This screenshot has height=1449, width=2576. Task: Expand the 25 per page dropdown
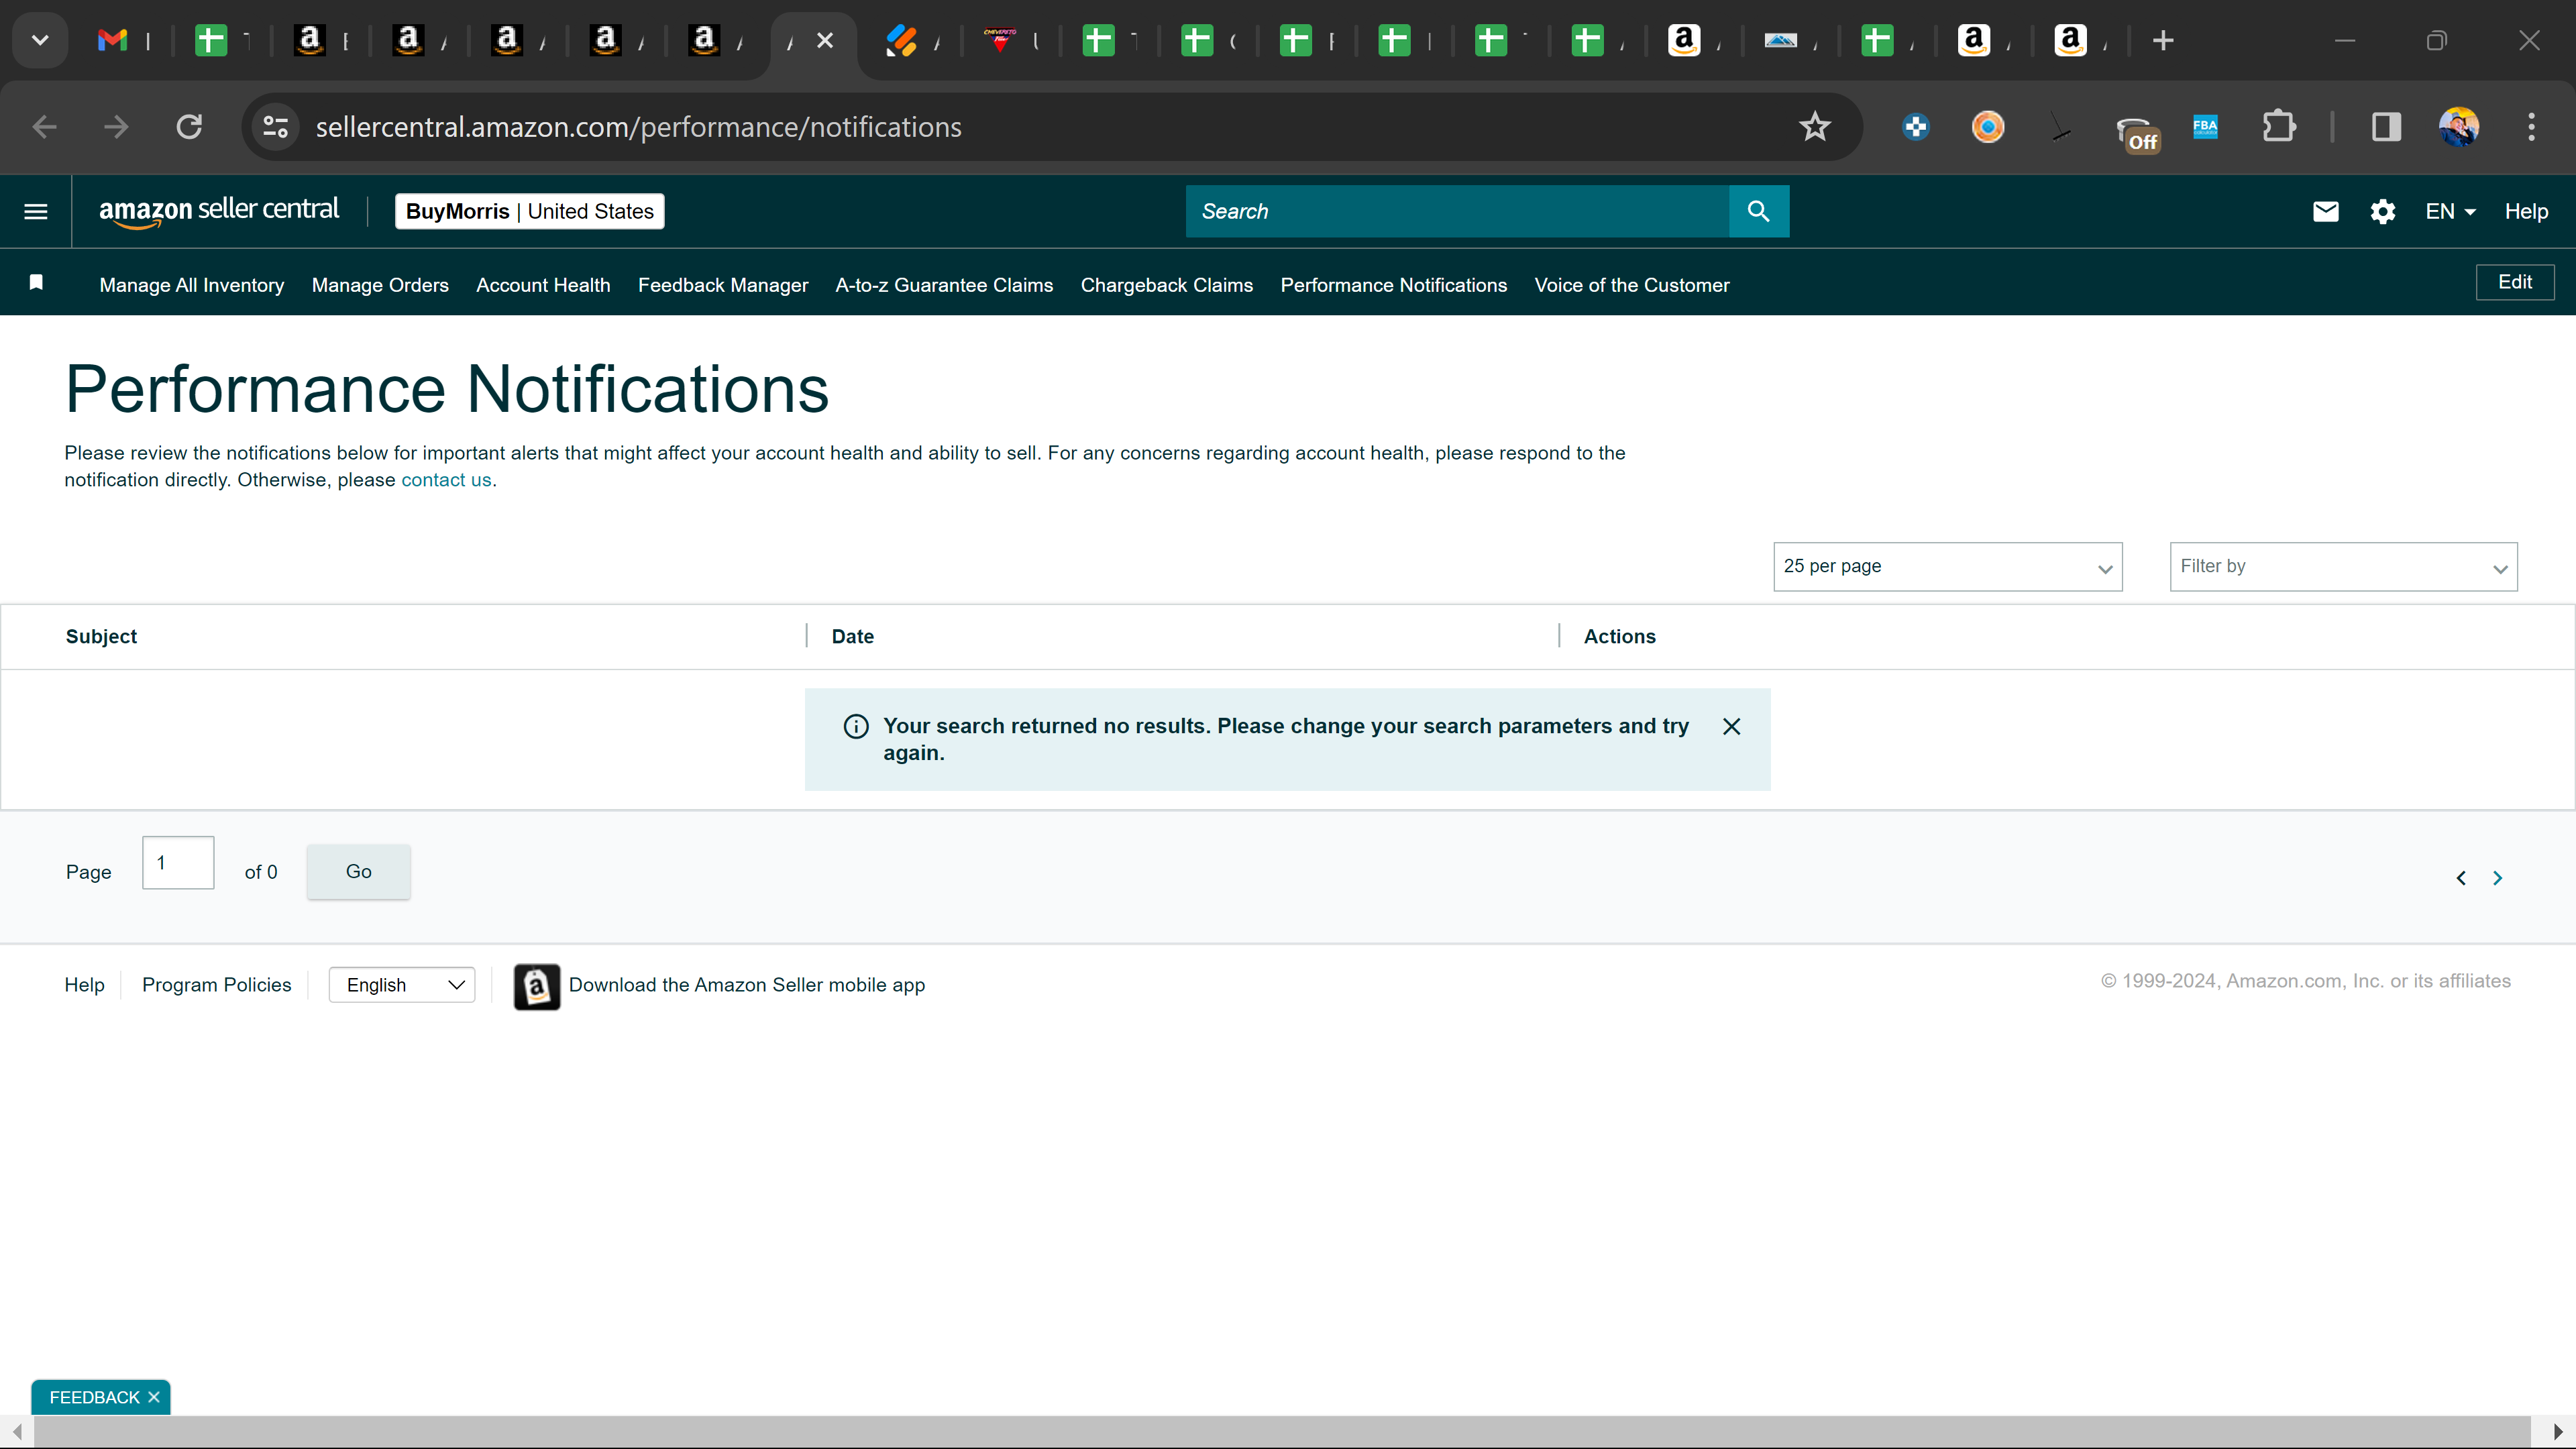[x=1948, y=567]
